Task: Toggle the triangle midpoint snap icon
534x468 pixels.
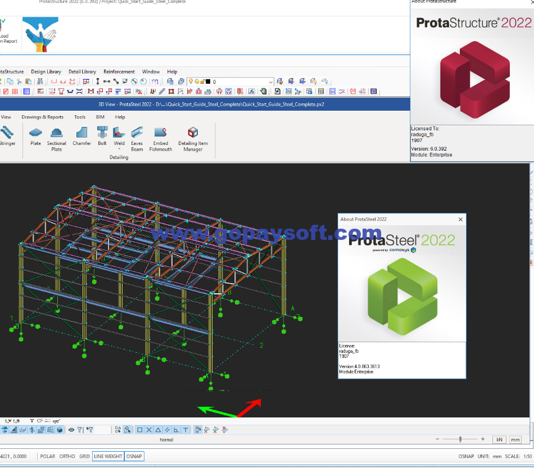Action: tap(158, 430)
